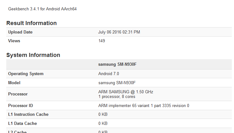Select the Processor ID label
The height and width of the screenshot is (133, 234).
pos(20,106)
